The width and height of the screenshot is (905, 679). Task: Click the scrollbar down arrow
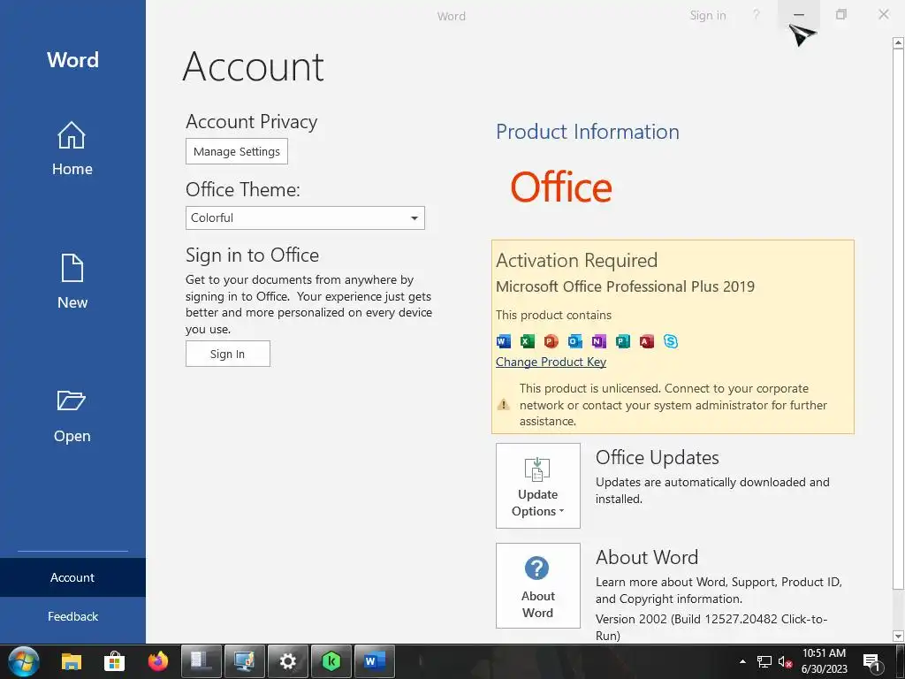click(898, 637)
